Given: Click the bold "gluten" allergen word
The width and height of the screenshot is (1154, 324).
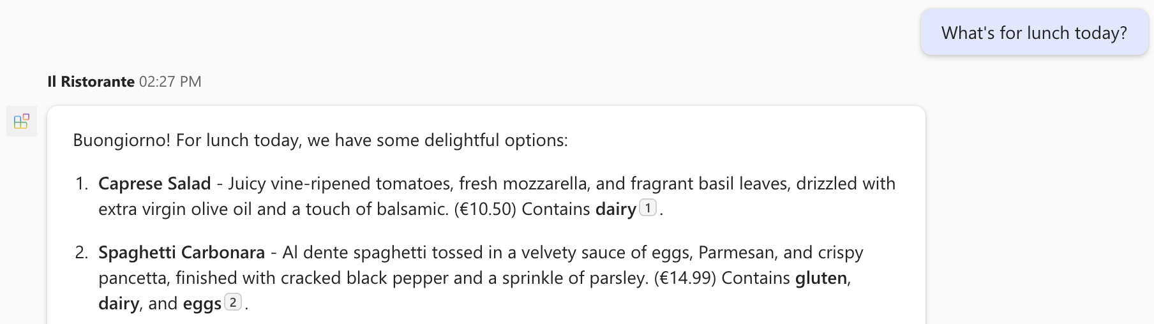Looking at the screenshot, I should (x=821, y=278).
